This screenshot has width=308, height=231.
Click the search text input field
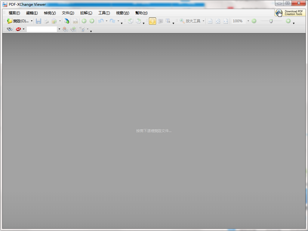coord(42,29)
